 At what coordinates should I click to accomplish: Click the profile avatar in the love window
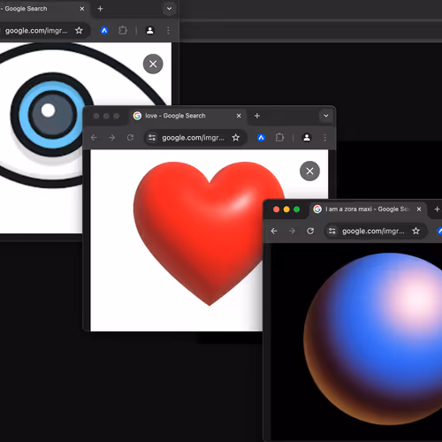point(307,138)
